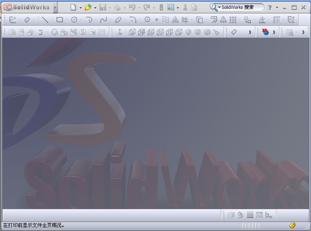Click the scissors icon
311x231 pixels.
(185, 8)
